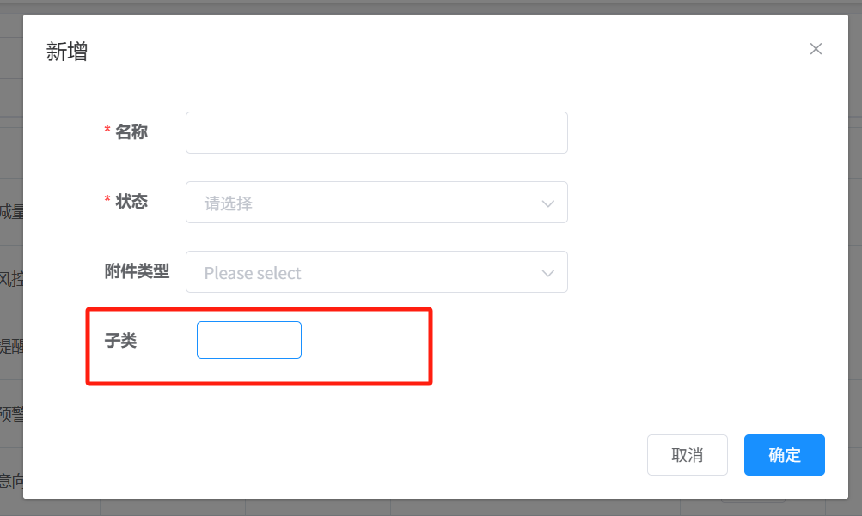
Task: Click the 名称 field label
Action: point(131,131)
